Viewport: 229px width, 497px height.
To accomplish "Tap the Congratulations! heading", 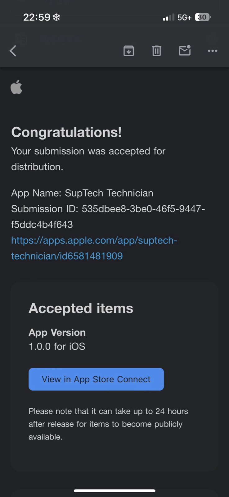I will pyautogui.click(x=66, y=132).
